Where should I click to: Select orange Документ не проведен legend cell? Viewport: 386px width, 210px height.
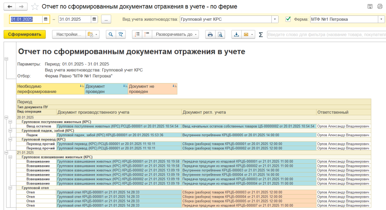click(153, 89)
